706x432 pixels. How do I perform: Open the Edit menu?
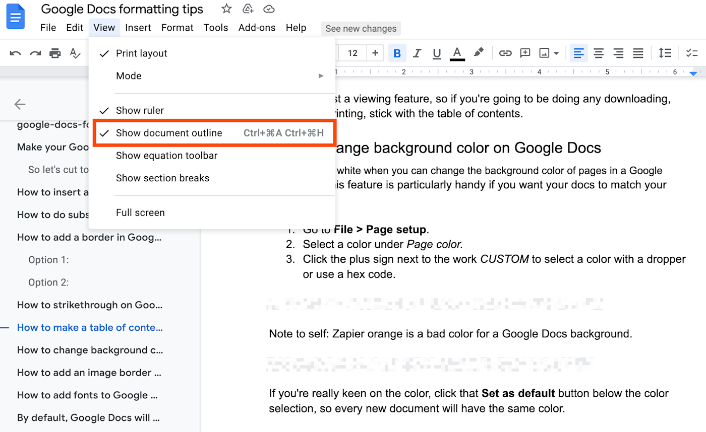(75, 28)
